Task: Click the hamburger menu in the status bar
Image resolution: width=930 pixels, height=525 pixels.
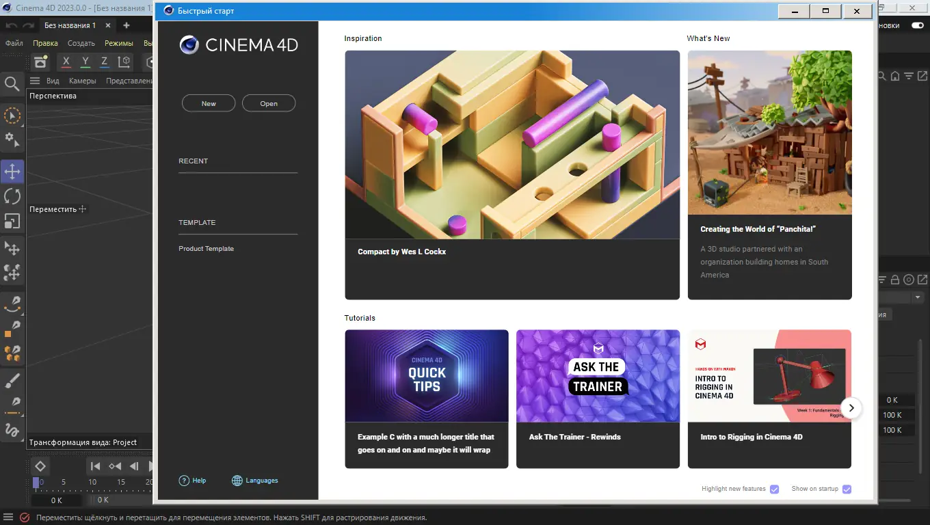Action: pos(7,517)
